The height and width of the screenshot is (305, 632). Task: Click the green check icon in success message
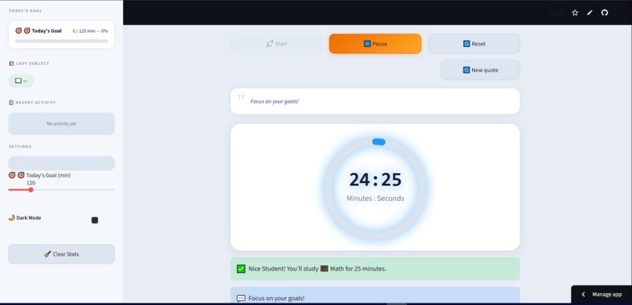point(241,269)
